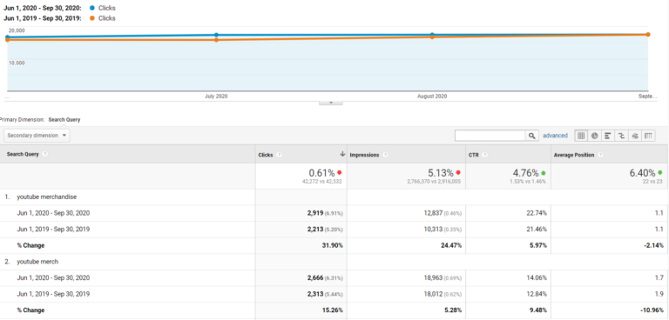The width and height of the screenshot is (669, 320).
Task: Click the 12,837 impressions value
Action: [x=433, y=213]
